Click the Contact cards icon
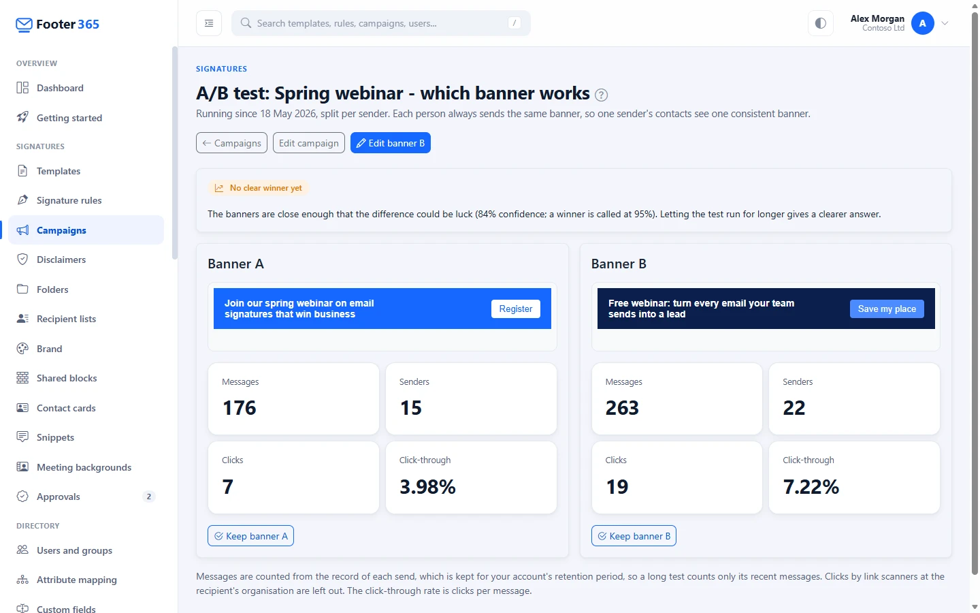 [22, 408]
